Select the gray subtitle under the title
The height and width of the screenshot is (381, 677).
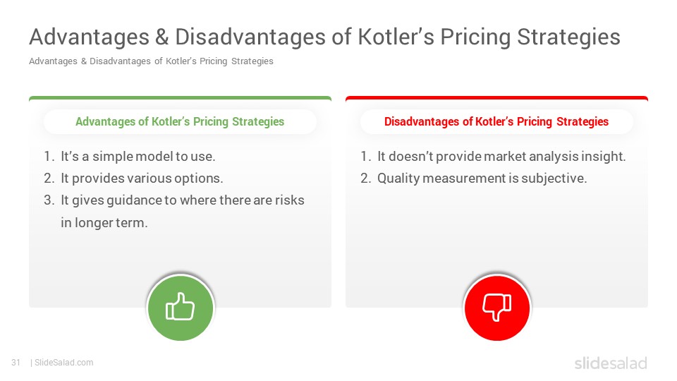[151, 61]
